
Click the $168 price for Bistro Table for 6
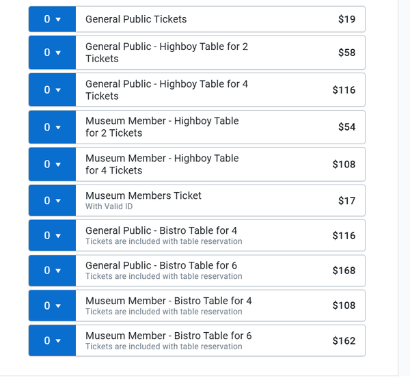click(x=344, y=270)
